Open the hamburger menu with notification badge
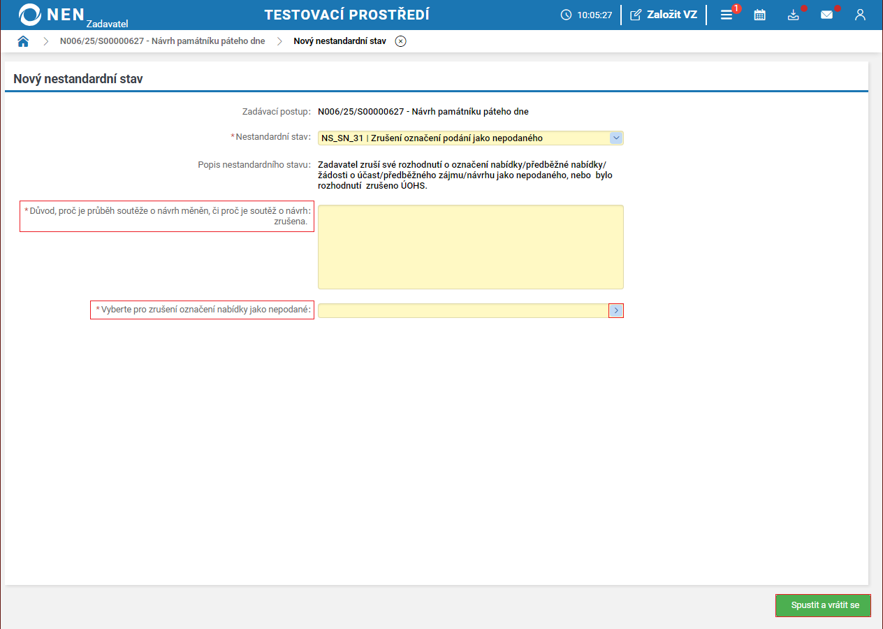Image resolution: width=883 pixels, height=629 pixels. click(727, 15)
